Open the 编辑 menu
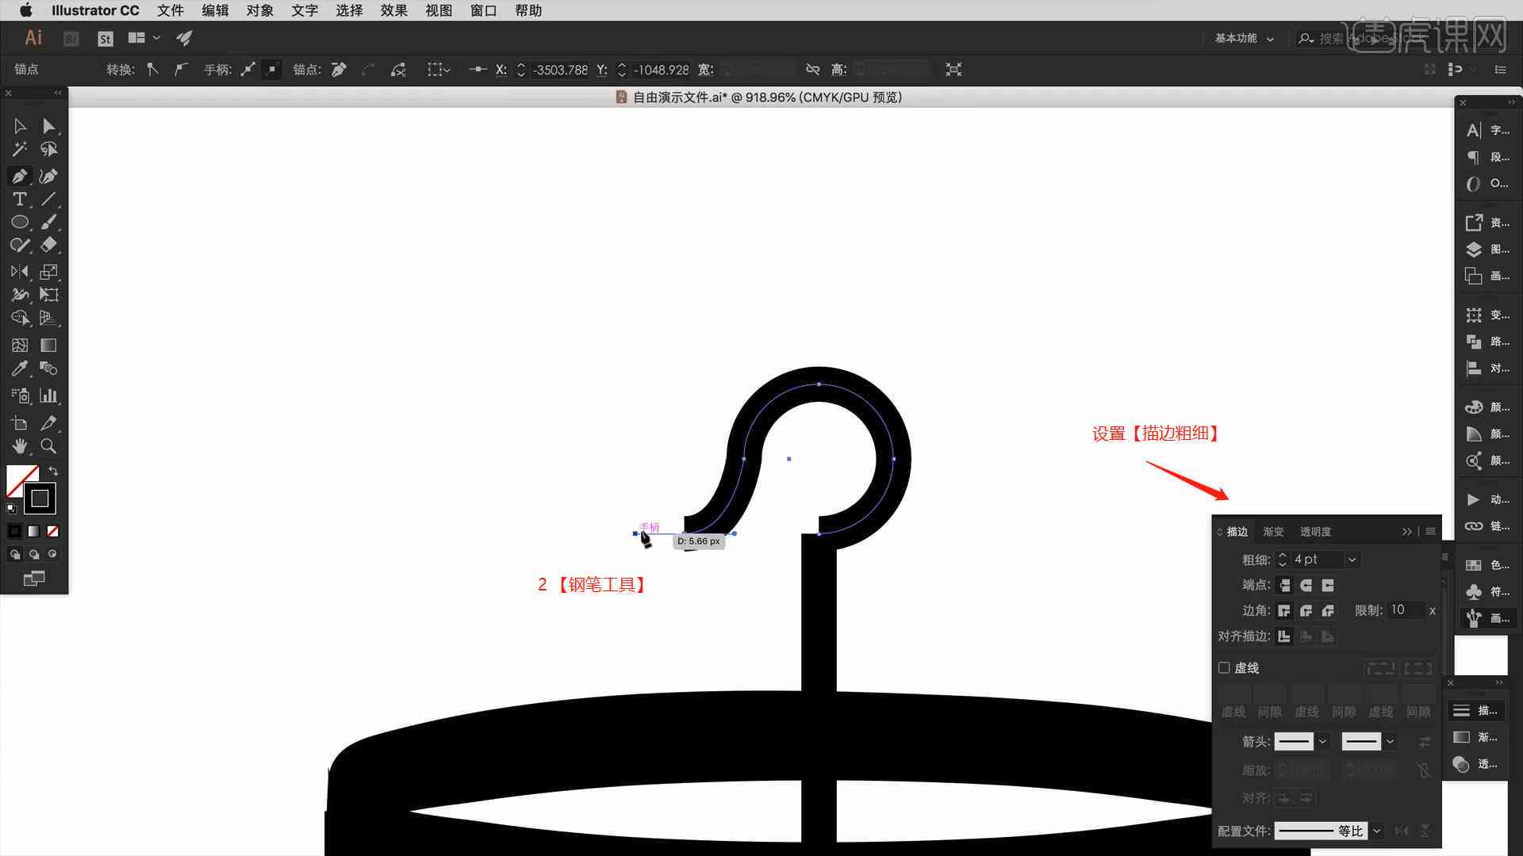 coord(215,10)
